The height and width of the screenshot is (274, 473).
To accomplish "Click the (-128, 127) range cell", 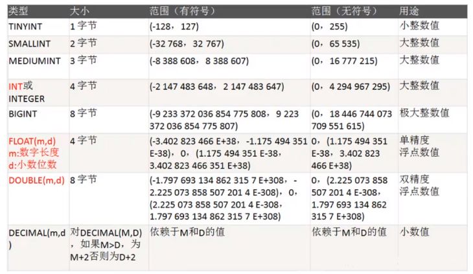I will 174,27.
